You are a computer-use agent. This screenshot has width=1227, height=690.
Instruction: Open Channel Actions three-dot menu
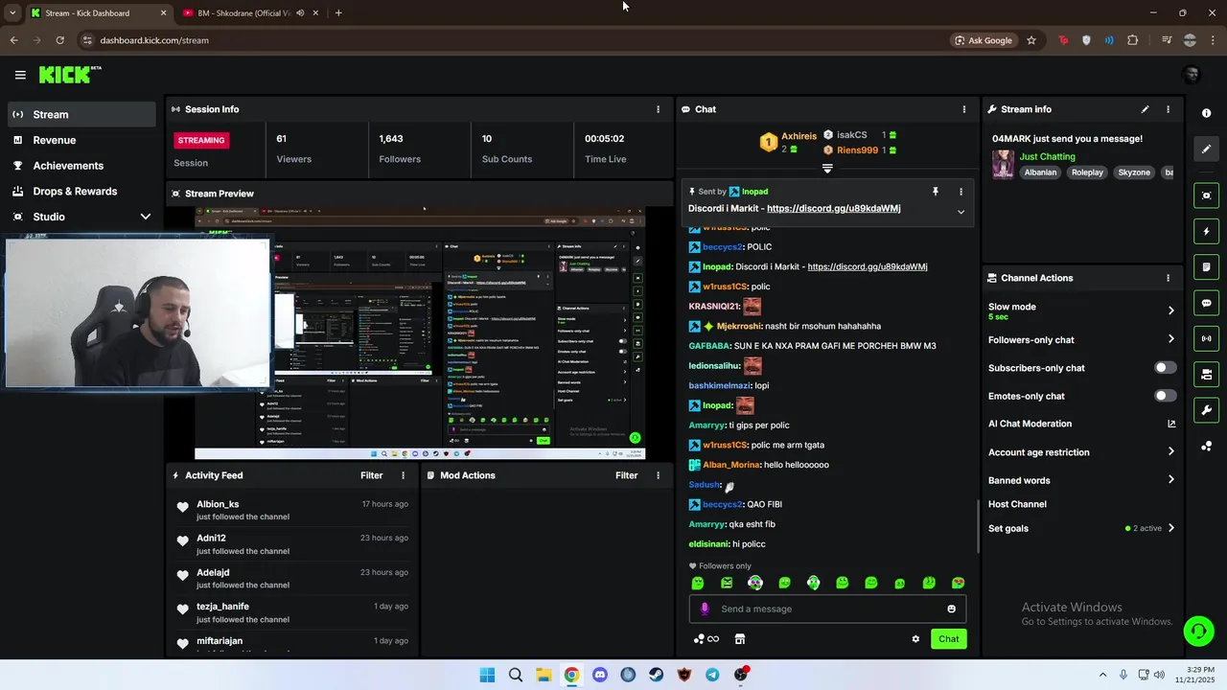(x=1168, y=278)
